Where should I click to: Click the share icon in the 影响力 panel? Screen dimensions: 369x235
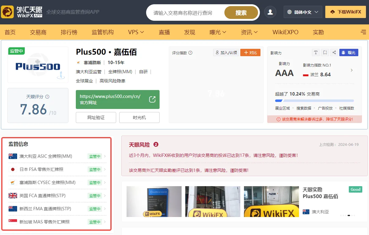pyautogui.click(x=334, y=52)
